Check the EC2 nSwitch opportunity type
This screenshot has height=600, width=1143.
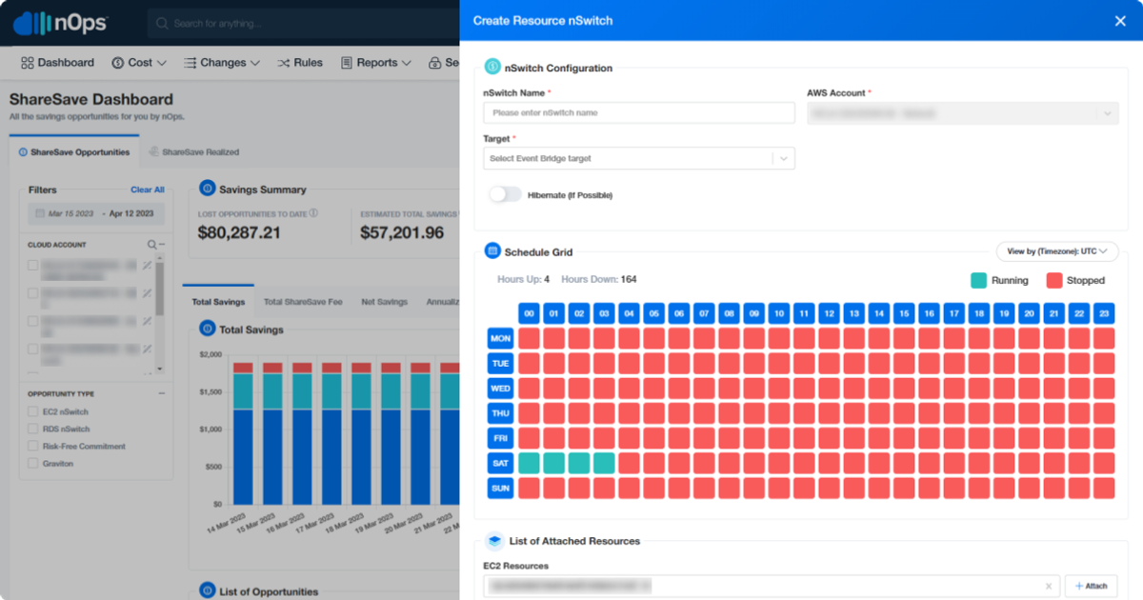click(x=33, y=412)
